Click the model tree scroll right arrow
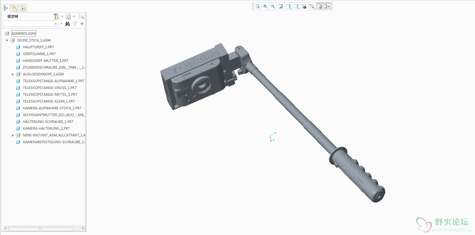 [83, 228]
